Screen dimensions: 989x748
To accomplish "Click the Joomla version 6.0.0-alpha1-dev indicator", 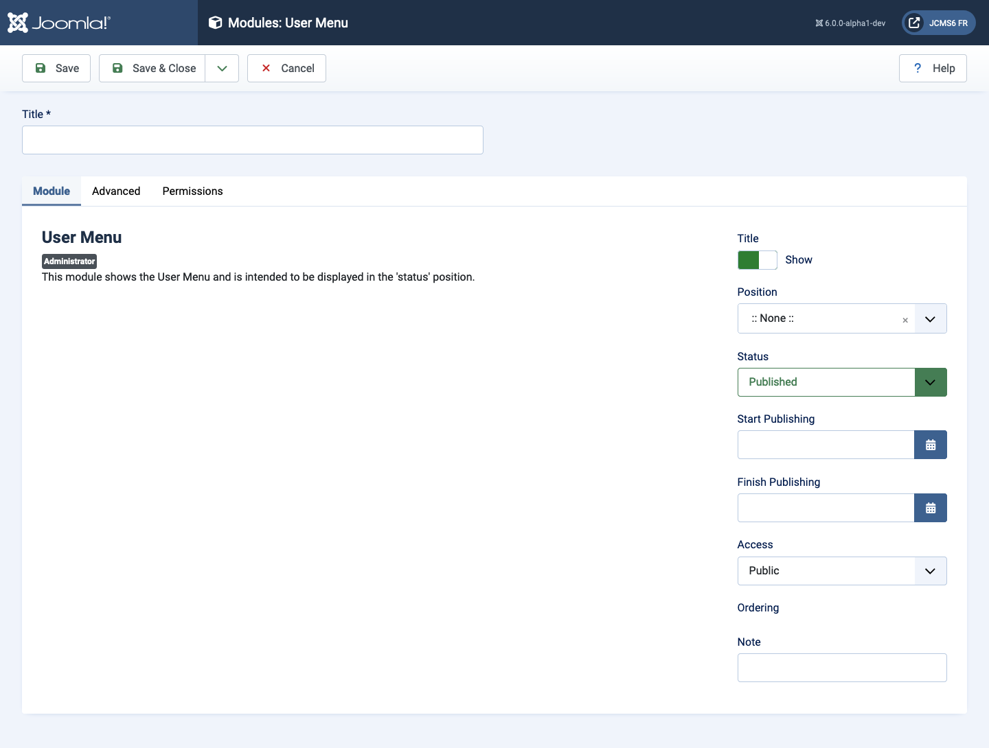I will coord(850,23).
